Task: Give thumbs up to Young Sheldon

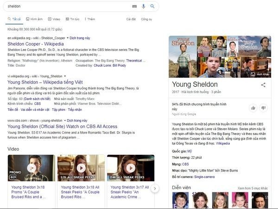Action: pyautogui.click(x=253, y=108)
